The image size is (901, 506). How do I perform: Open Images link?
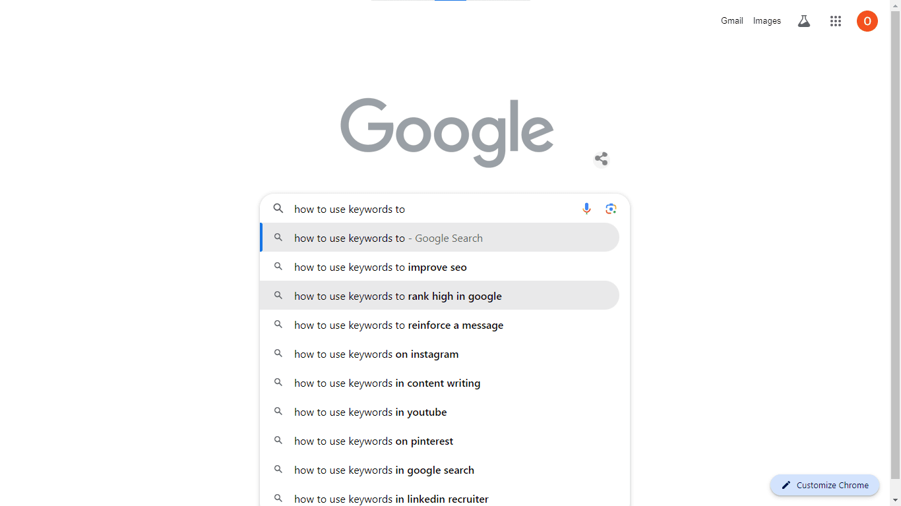pyautogui.click(x=766, y=21)
